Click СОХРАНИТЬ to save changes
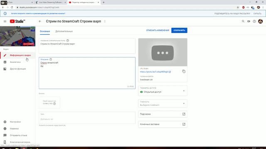266x149 pixels. pyautogui.click(x=179, y=30)
